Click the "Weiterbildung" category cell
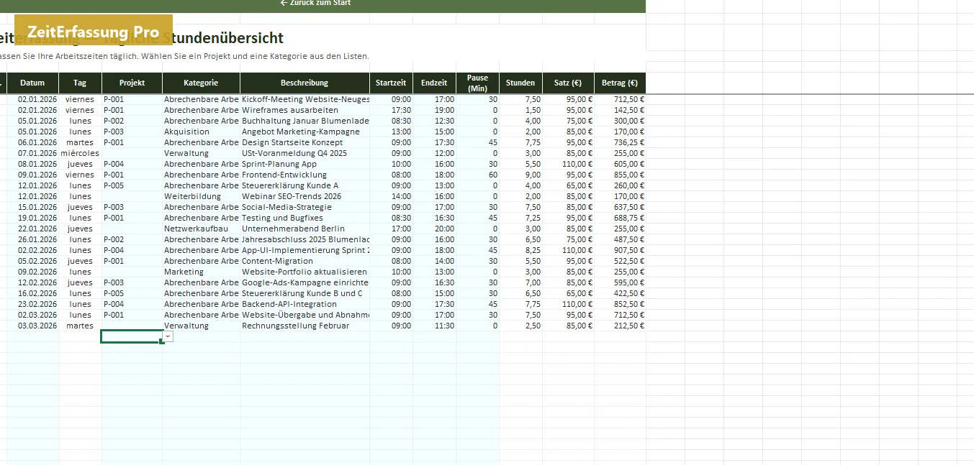This screenshot has width=974, height=465. (201, 196)
